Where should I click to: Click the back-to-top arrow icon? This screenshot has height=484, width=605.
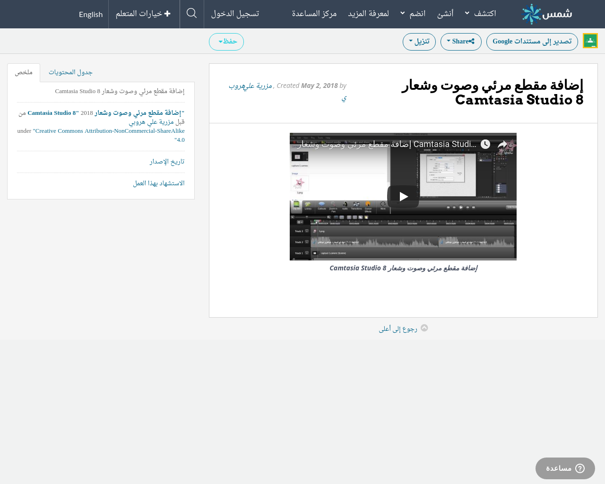(x=424, y=328)
